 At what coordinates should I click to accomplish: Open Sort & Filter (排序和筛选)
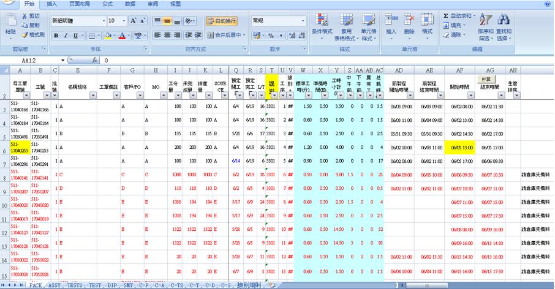(486, 27)
